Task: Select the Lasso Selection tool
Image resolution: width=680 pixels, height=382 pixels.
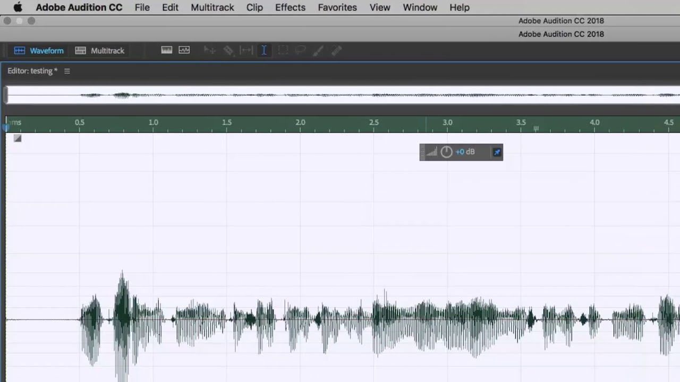Action: [301, 50]
